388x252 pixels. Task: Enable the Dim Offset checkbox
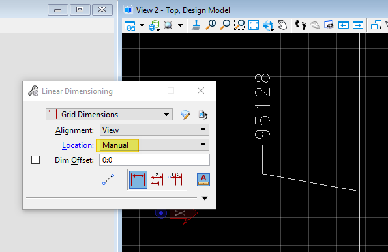36,160
